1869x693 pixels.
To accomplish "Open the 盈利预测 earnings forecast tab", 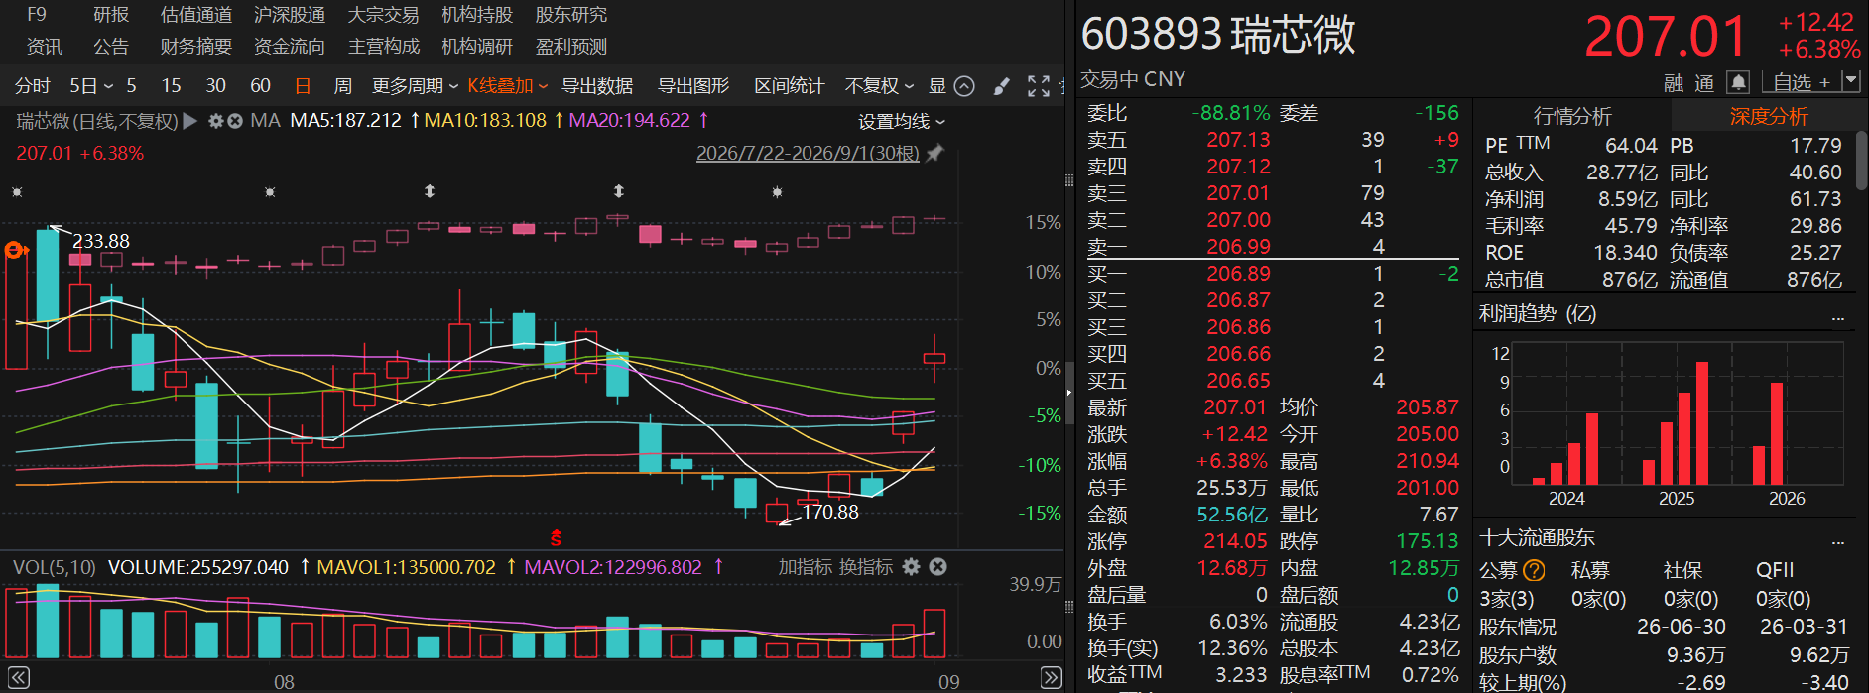I will 571,47.
